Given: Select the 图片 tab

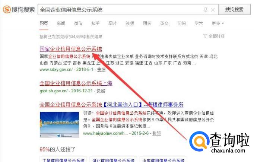Looking at the screenshot, I should [x=112, y=23].
